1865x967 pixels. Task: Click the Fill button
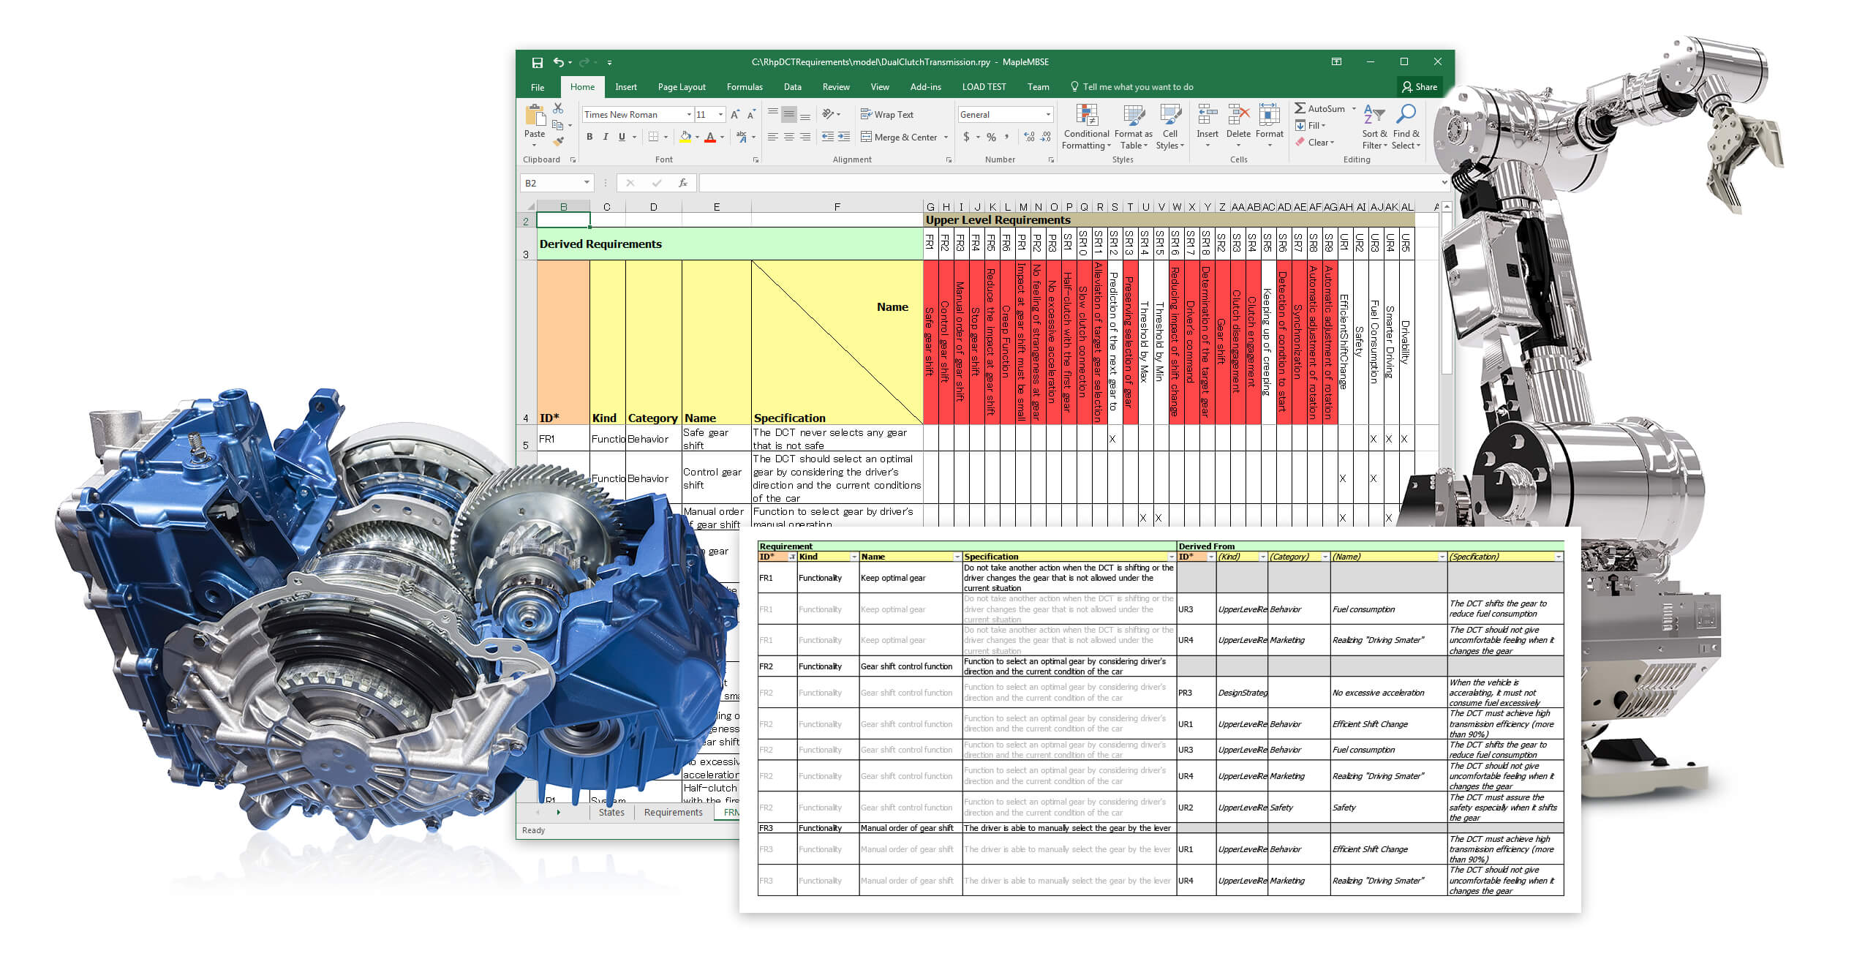tap(1310, 126)
